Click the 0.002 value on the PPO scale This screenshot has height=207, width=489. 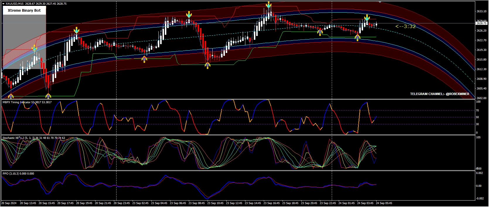(x=479, y=173)
